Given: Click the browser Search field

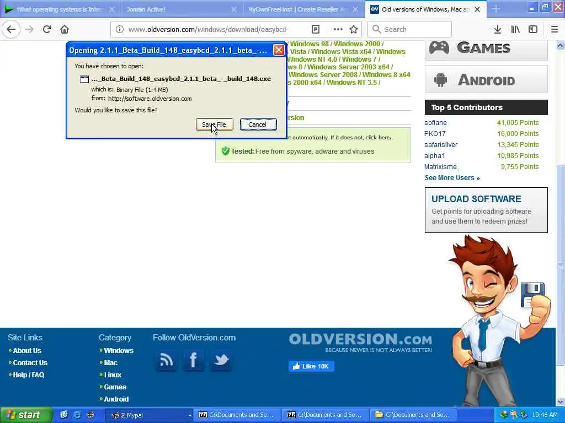Looking at the screenshot, I should click(410, 29).
